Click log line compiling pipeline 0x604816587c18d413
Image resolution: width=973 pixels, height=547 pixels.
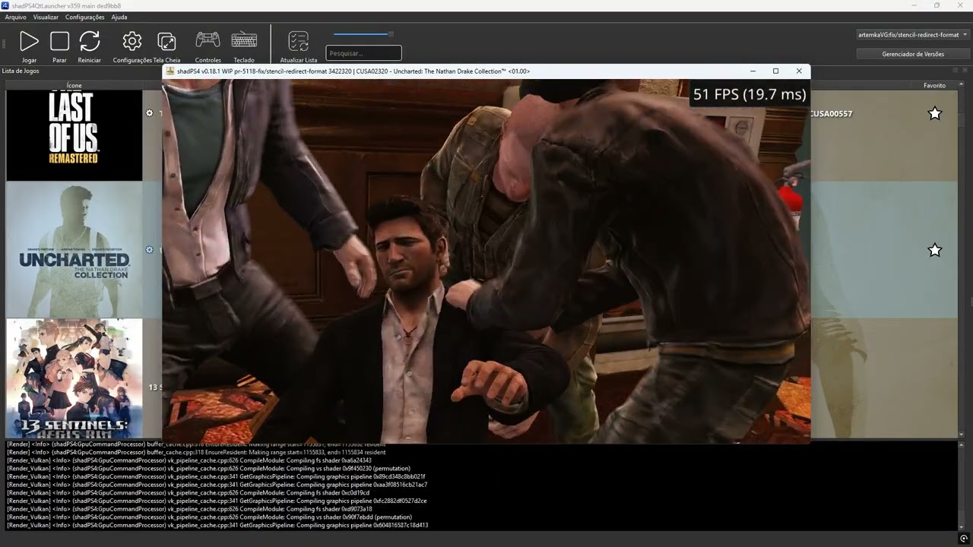coord(217,525)
